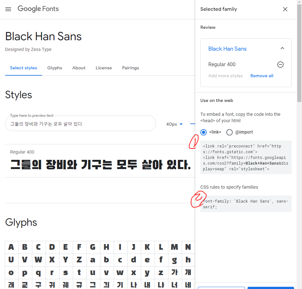Open the Pairings tab
Image resolution: width=302 pixels, height=289 pixels.
click(x=130, y=68)
